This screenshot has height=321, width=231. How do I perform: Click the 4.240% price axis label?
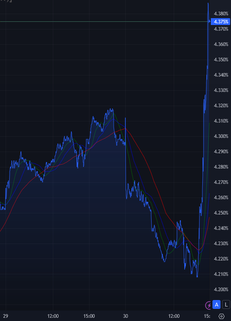click(x=221, y=228)
